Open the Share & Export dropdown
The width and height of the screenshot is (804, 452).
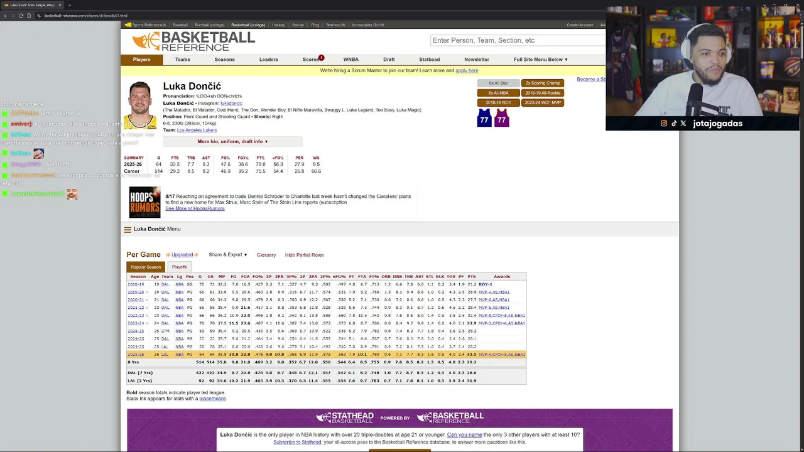(x=228, y=255)
